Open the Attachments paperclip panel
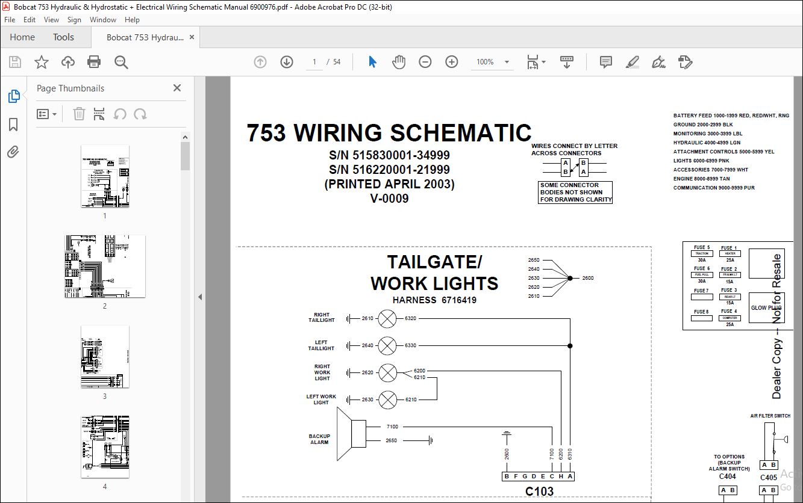 pyautogui.click(x=13, y=152)
